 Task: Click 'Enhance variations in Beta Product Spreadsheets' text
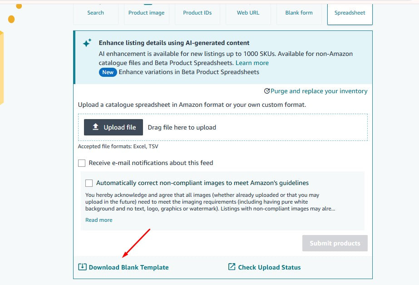click(189, 72)
